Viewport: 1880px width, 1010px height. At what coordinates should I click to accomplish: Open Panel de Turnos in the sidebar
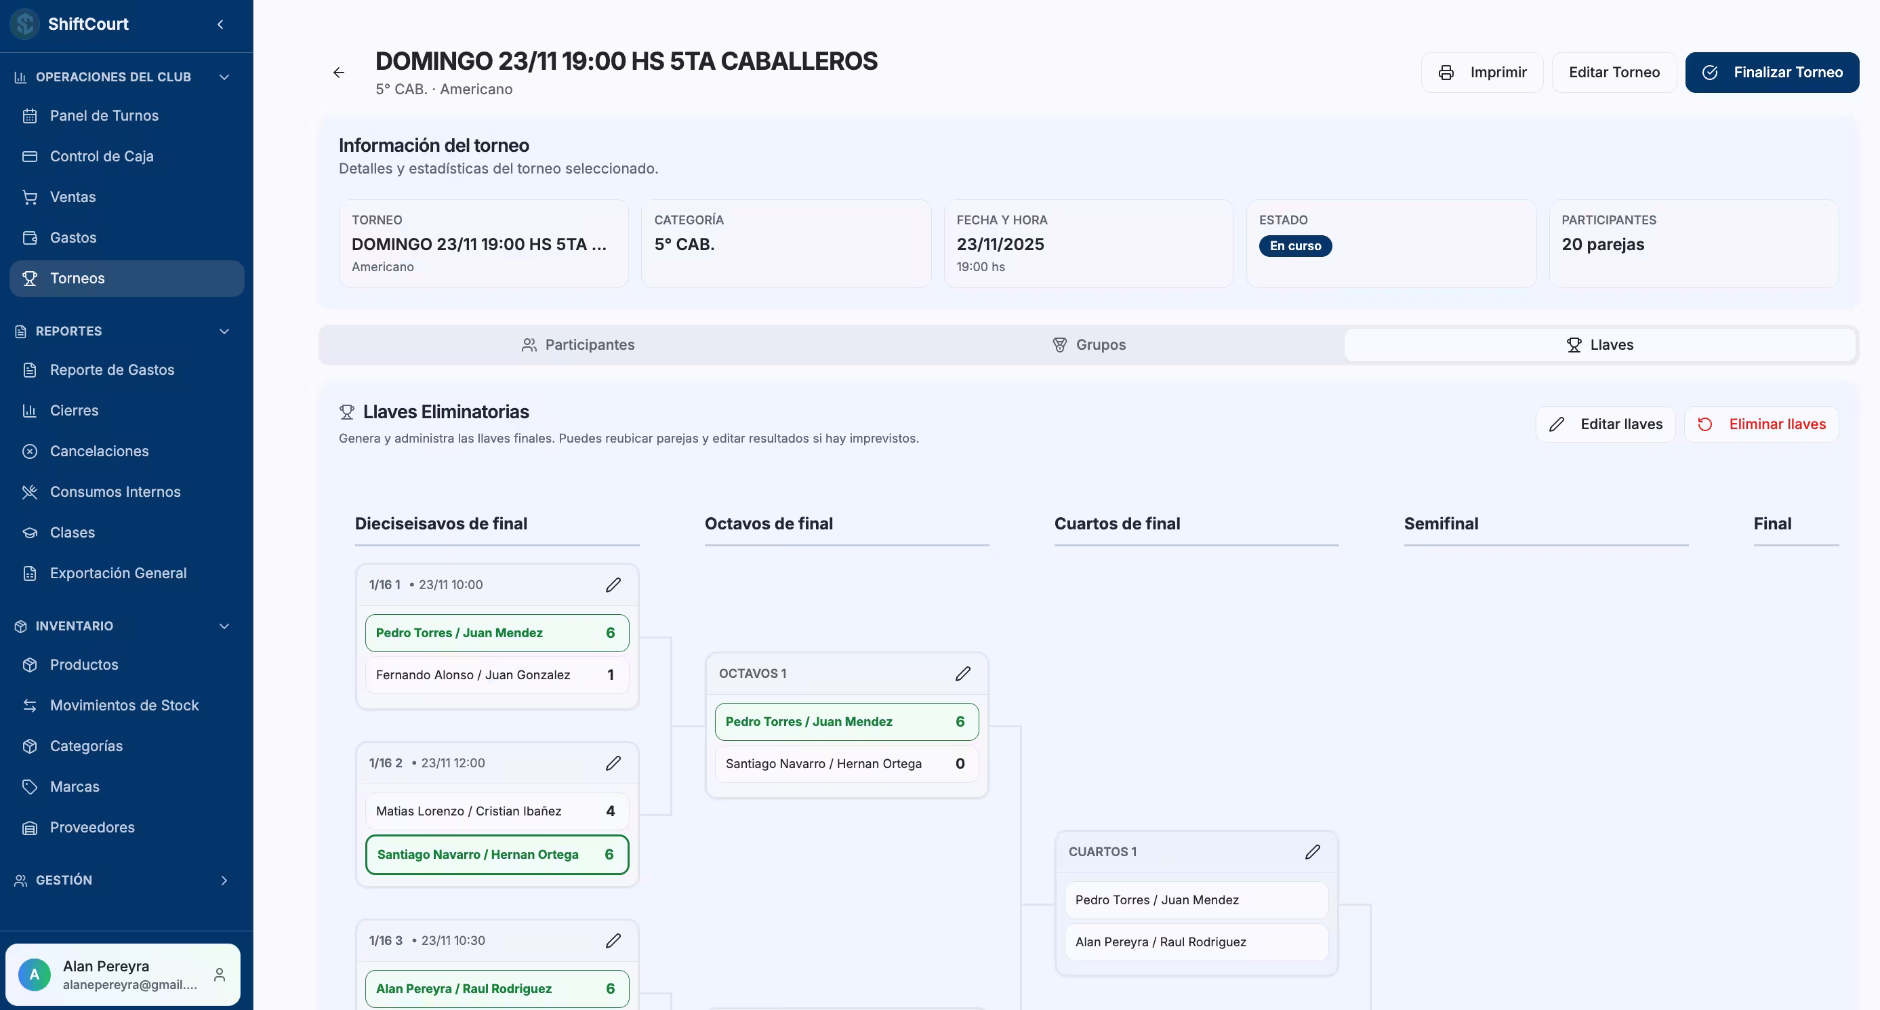[104, 115]
